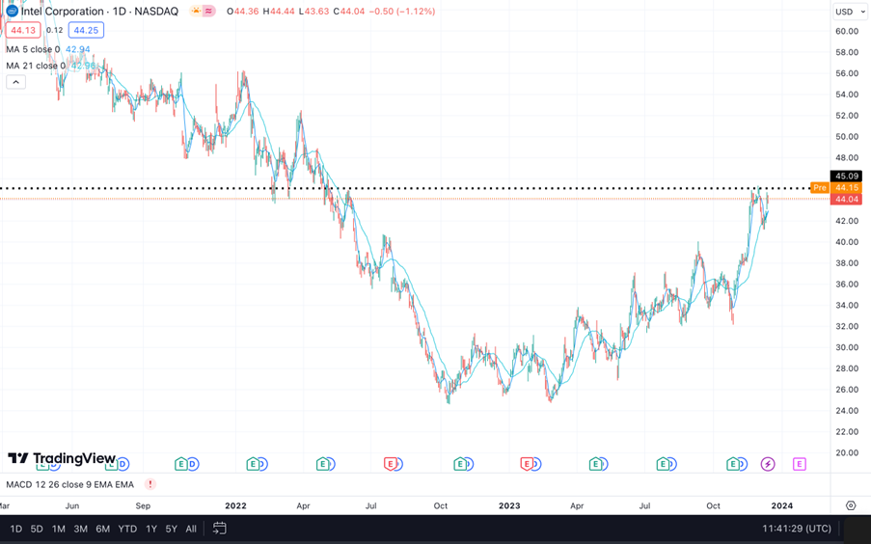Select the 1D time range

pyautogui.click(x=16, y=529)
